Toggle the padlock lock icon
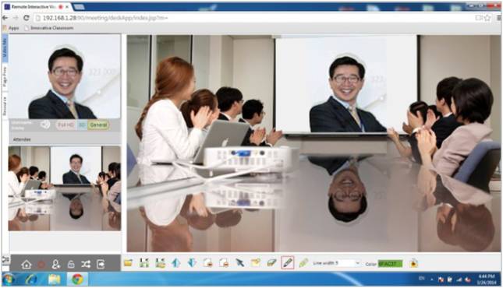Screen dimensions: 503x288 pos(71,265)
